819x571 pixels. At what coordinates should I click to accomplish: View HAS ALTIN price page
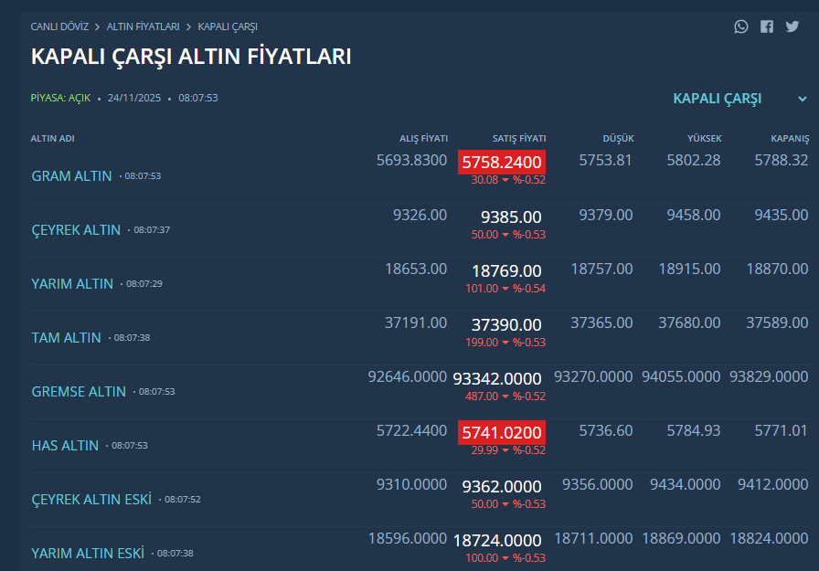65,445
